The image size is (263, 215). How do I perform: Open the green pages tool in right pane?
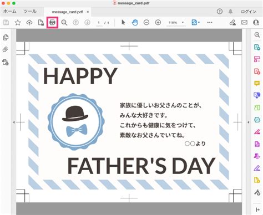[257, 107]
